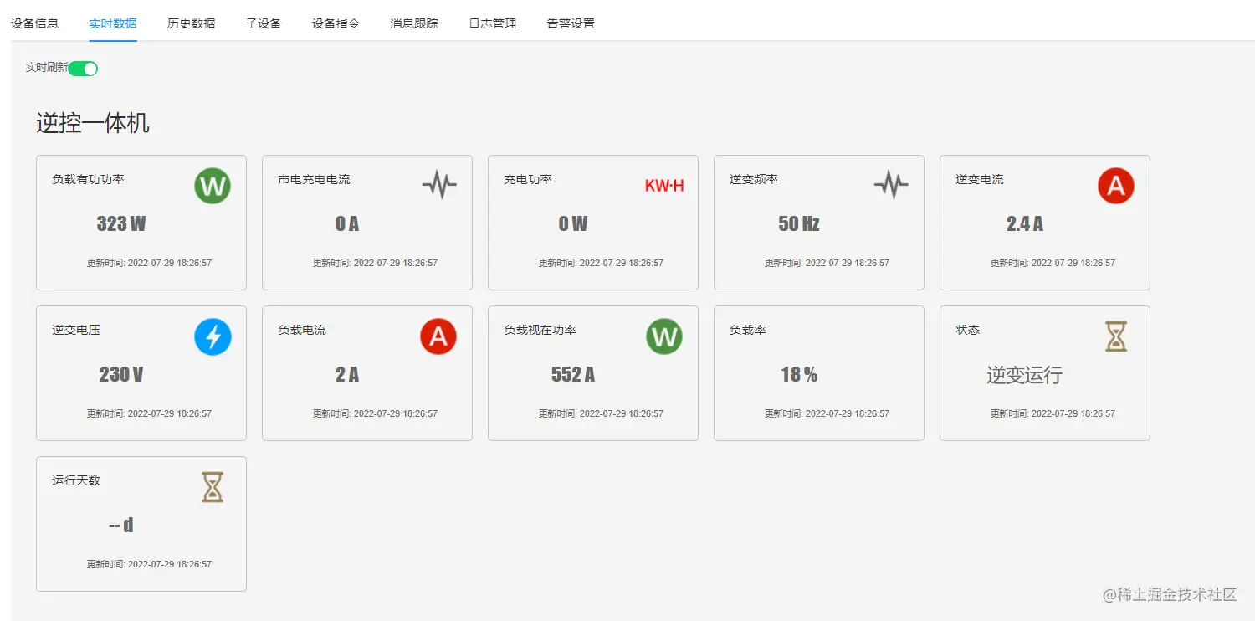Click update time on 充电功率 card

[601, 263]
